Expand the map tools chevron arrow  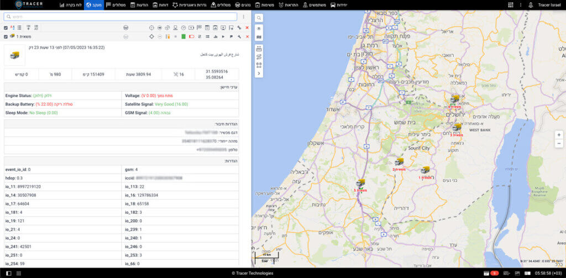point(259,73)
